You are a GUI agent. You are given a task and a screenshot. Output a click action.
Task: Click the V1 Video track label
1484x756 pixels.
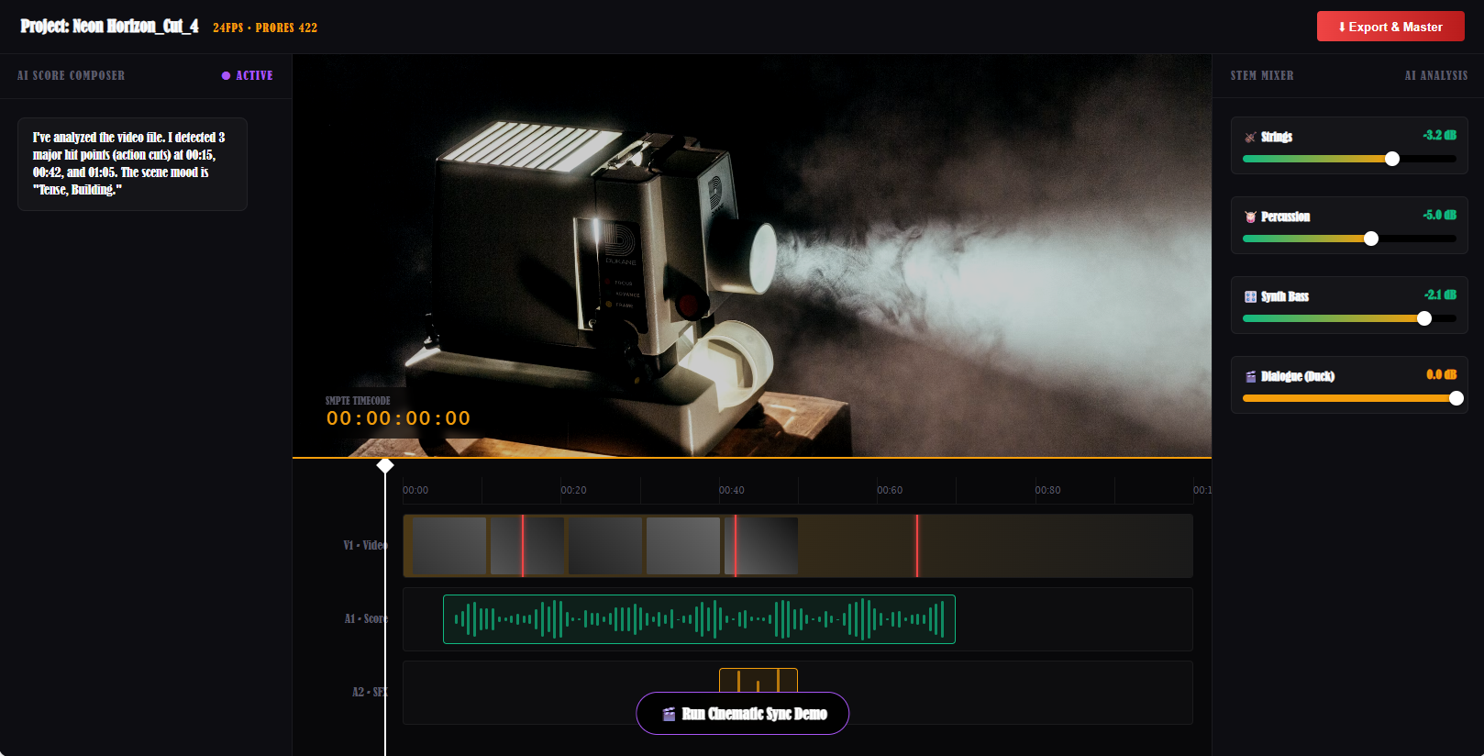pos(365,545)
